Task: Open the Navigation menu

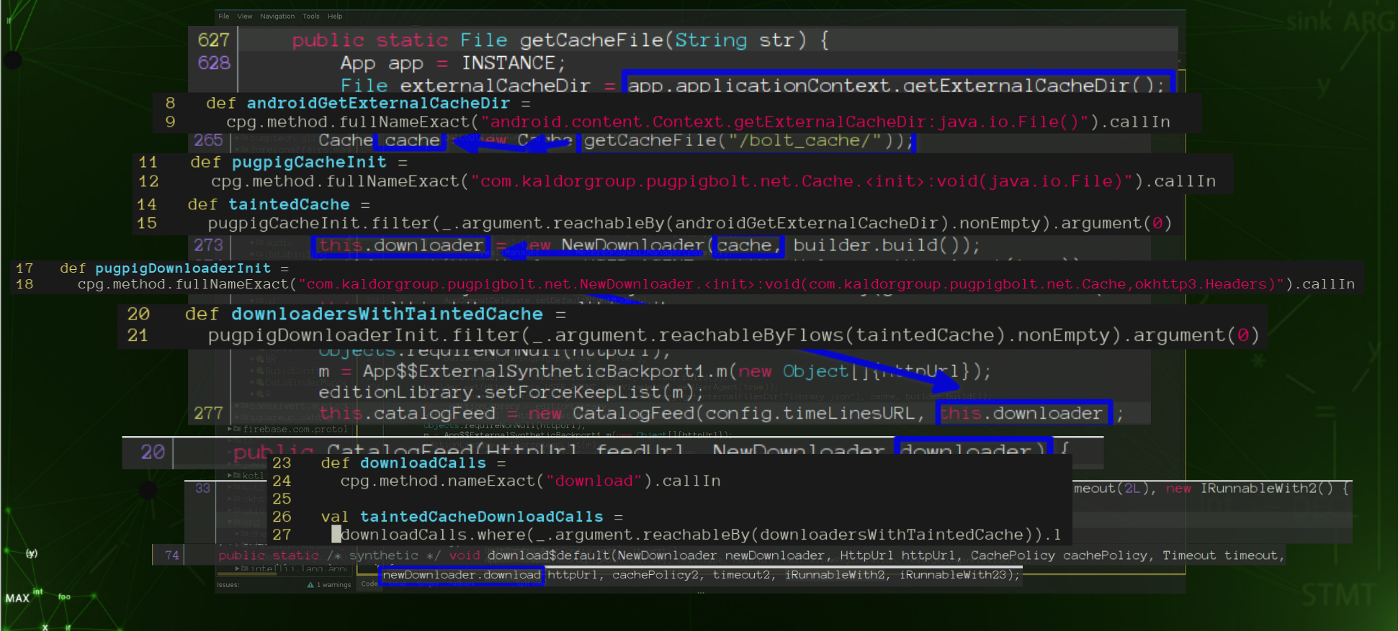Action: pos(277,16)
